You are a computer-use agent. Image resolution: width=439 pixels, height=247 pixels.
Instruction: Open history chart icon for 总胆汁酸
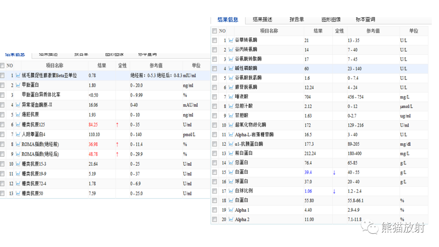point(231,106)
